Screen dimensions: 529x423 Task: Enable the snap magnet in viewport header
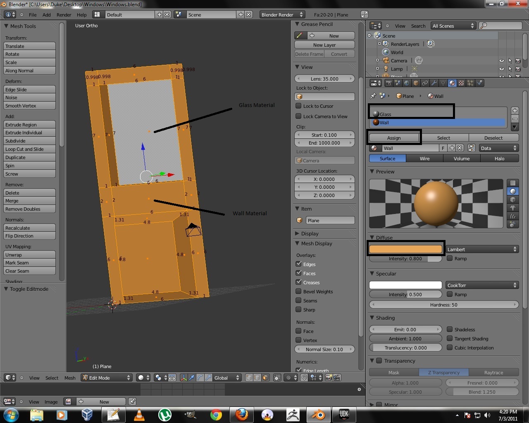[304, 378]
